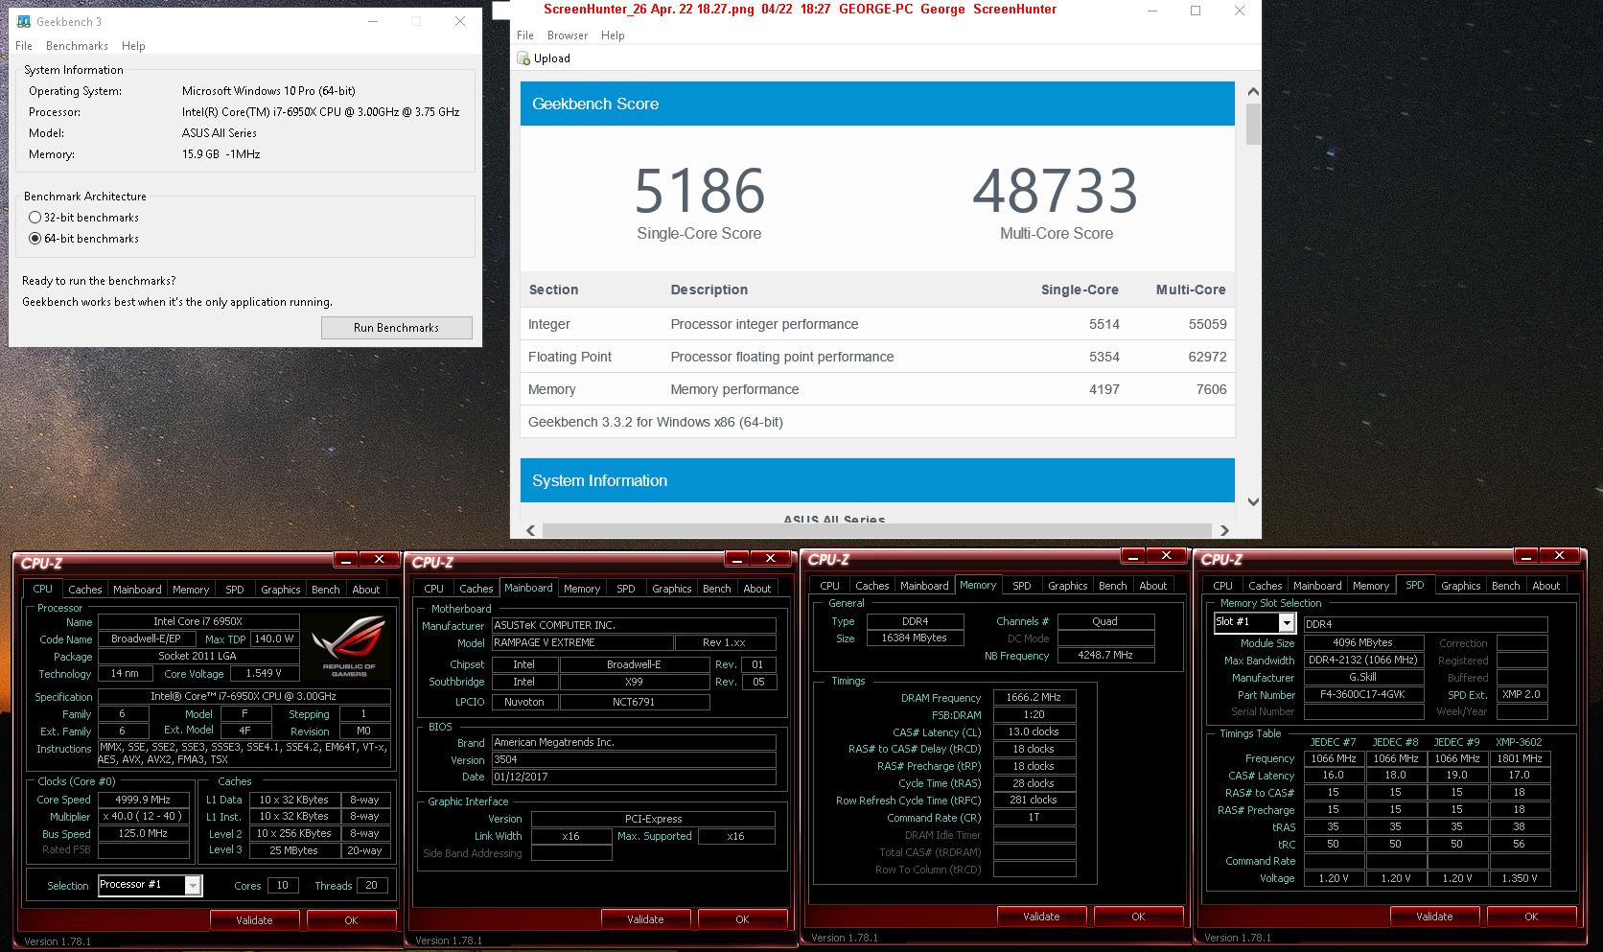Image resolution: width=1603 pixels, height=952 pixels.
Task: Click the System Information header in results
Action: coord(877,480)
